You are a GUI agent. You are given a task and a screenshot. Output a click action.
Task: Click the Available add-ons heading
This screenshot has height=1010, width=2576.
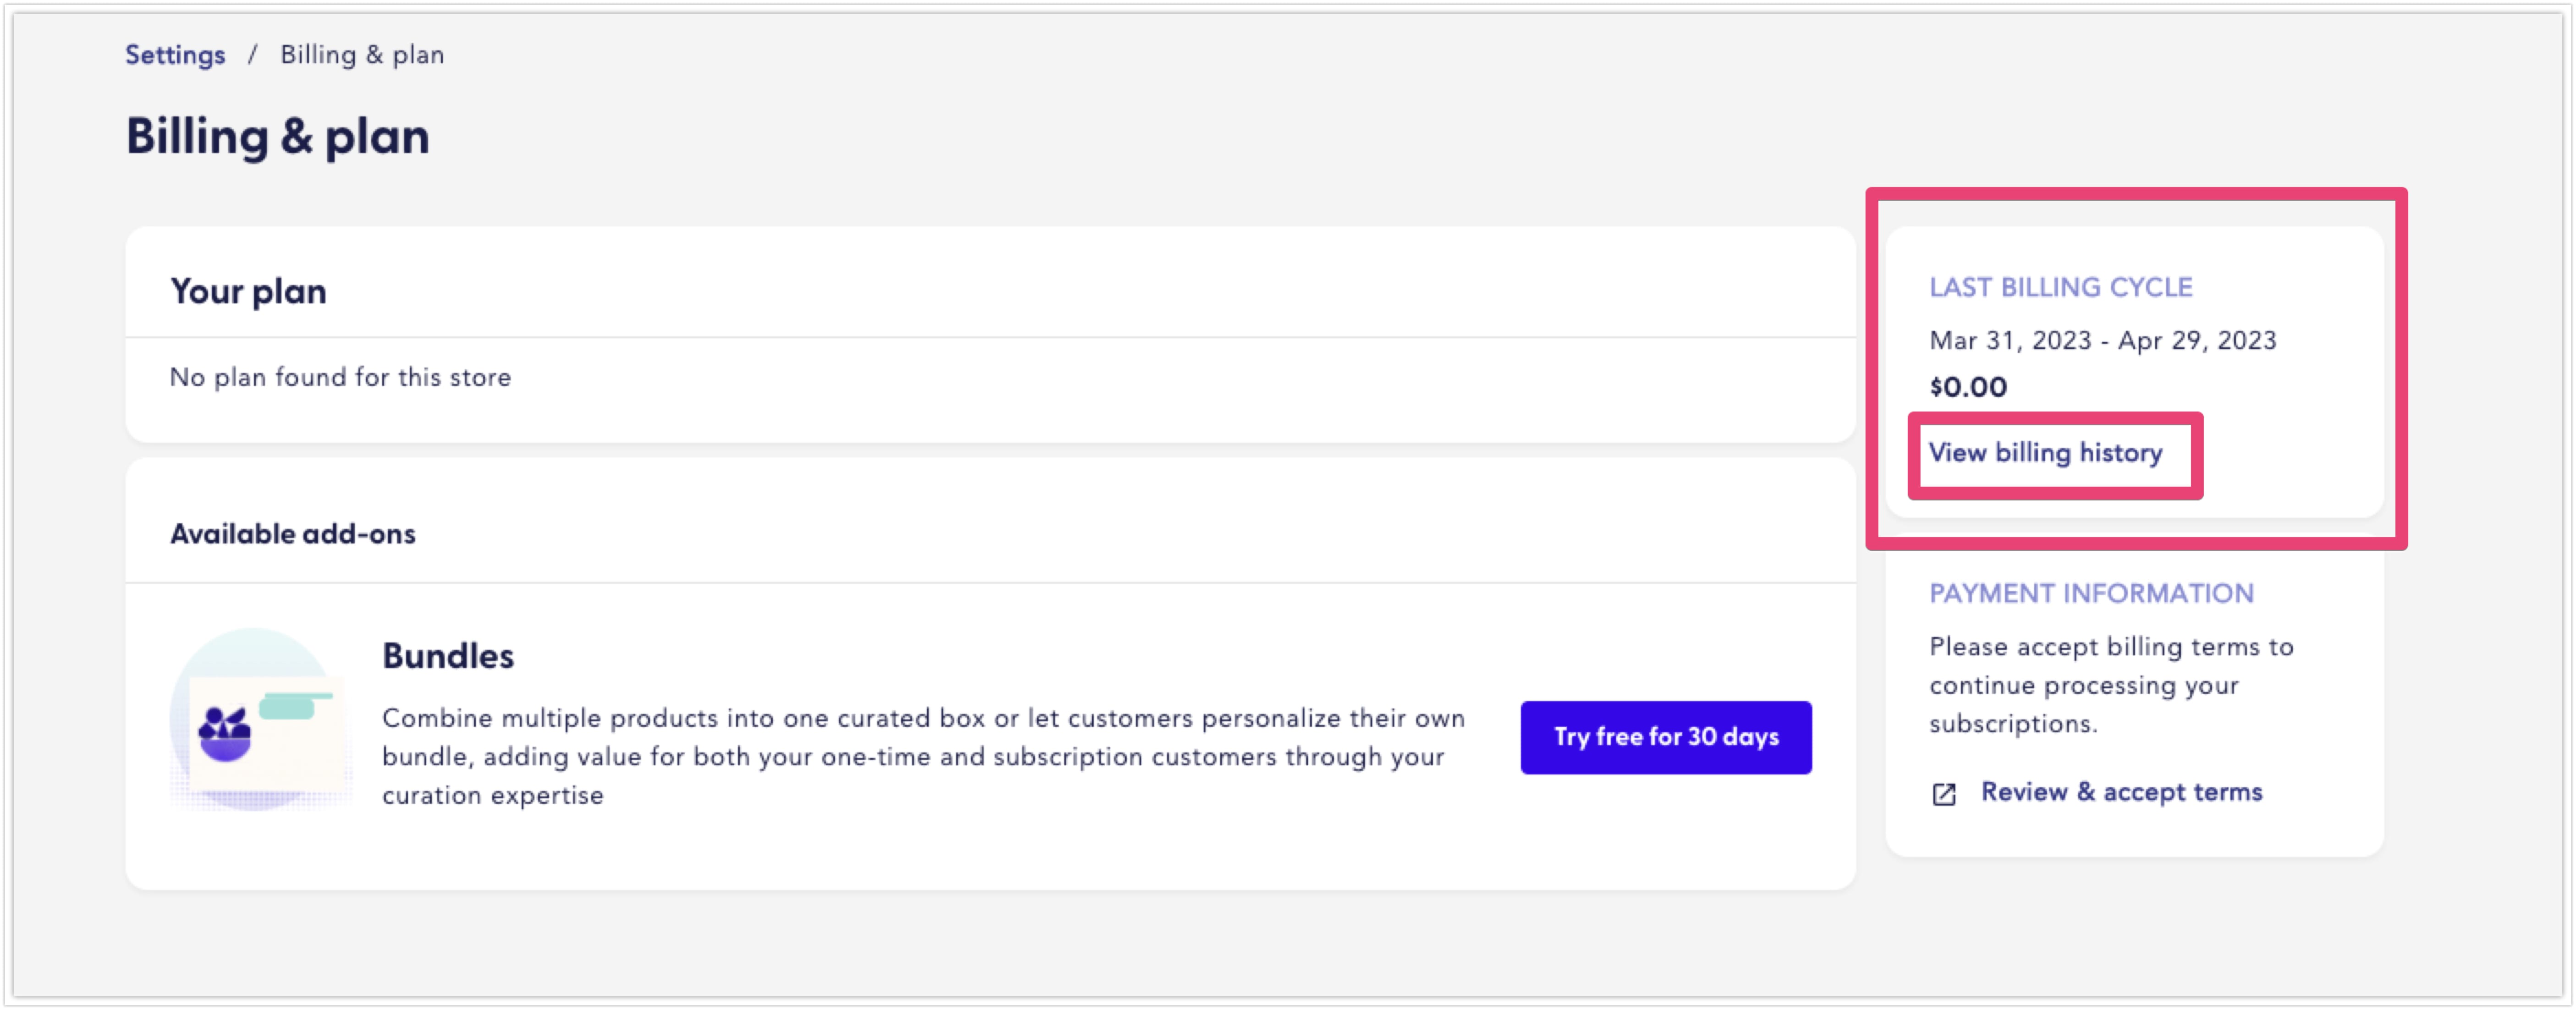click(293, 533)
